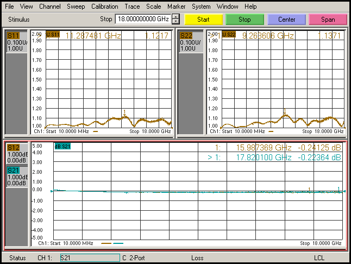Select the S22 trace status label
The image size is (351, 264).
pos(186,36)
